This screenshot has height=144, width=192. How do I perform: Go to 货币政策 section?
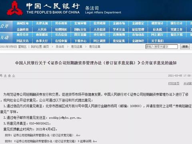pos(61,23)
